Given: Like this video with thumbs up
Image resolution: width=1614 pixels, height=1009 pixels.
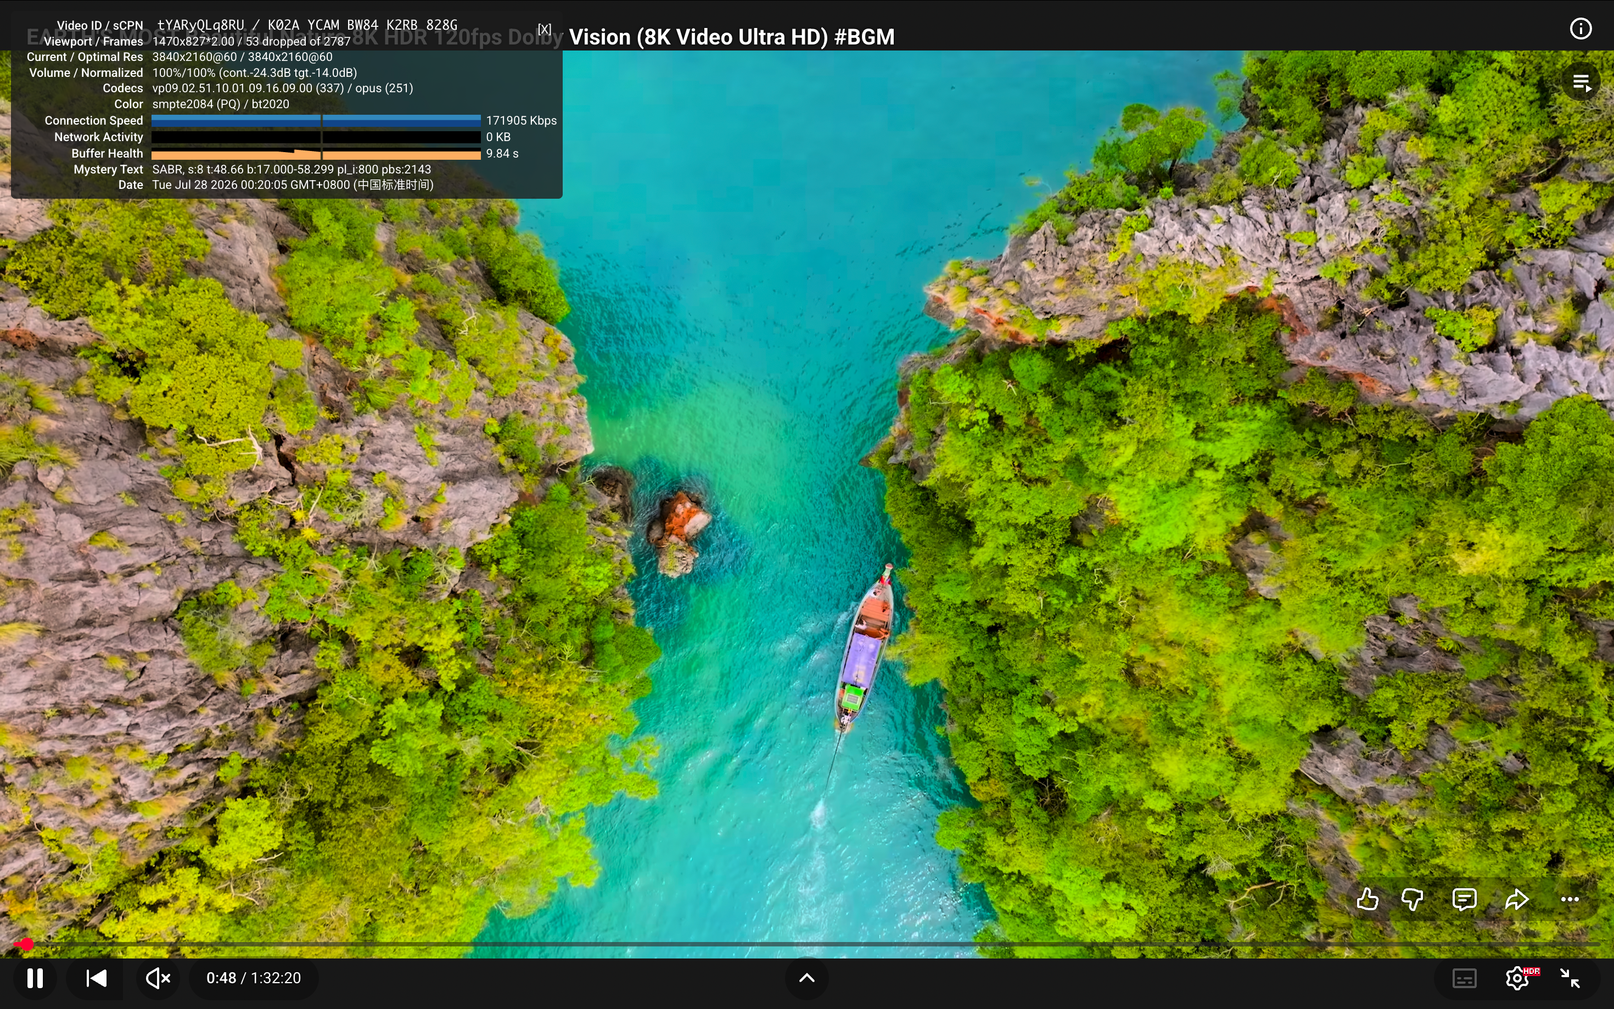Looking at the screenshot, I should [1367, 900].
